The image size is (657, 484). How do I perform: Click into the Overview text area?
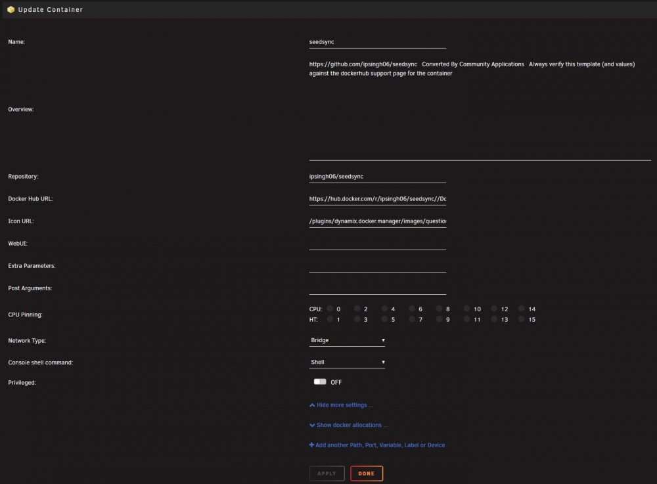click(480, 110)
